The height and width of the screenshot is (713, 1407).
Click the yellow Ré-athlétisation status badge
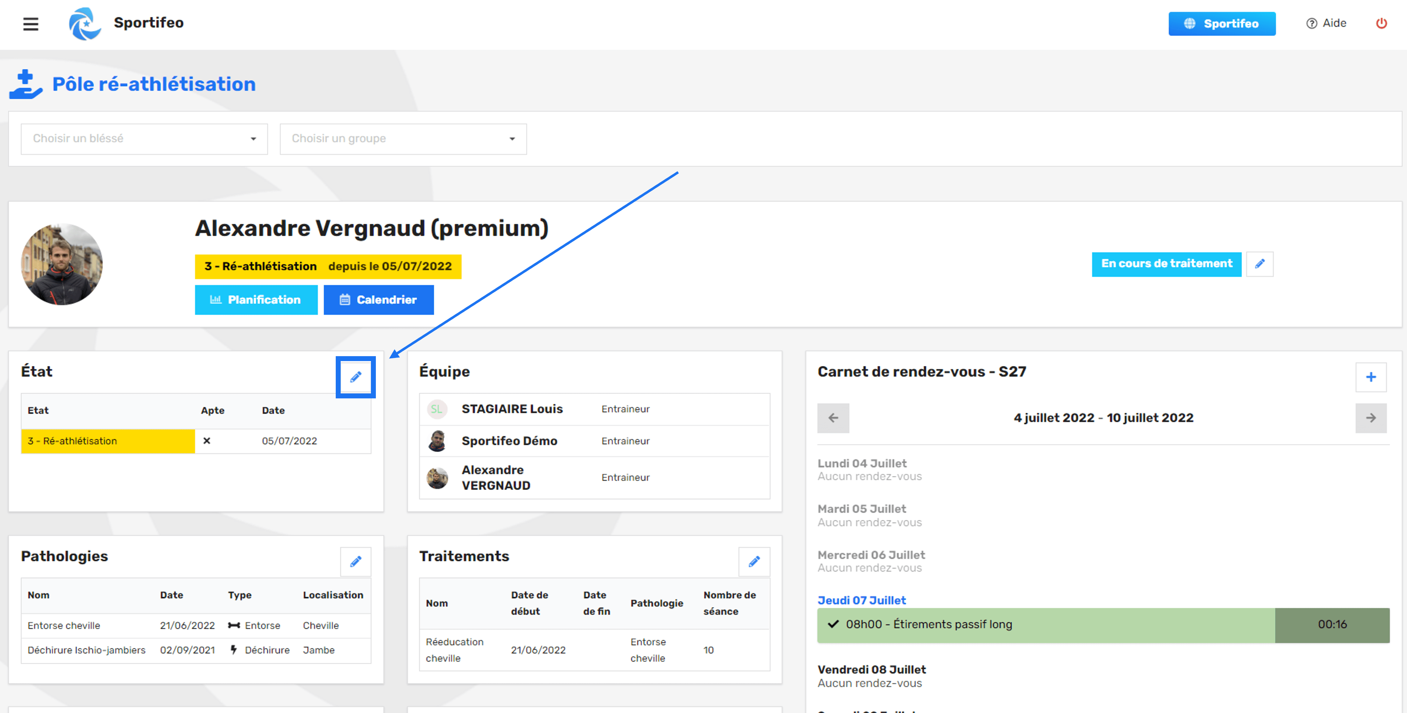328,267
